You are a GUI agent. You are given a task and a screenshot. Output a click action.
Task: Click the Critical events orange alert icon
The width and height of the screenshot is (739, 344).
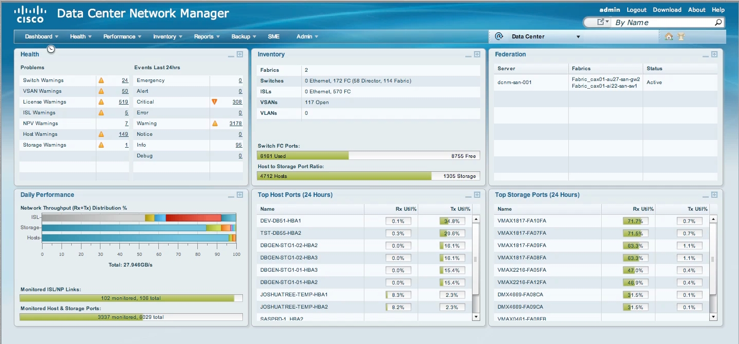215,102
